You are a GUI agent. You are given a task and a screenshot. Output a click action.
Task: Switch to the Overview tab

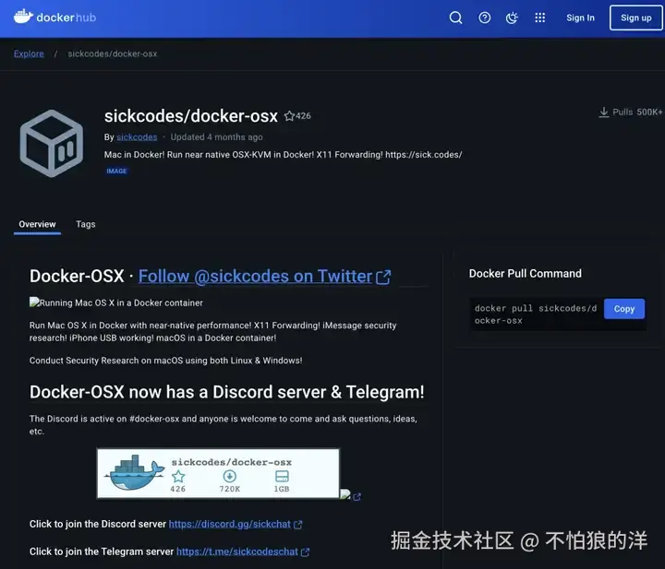point(37,224)
